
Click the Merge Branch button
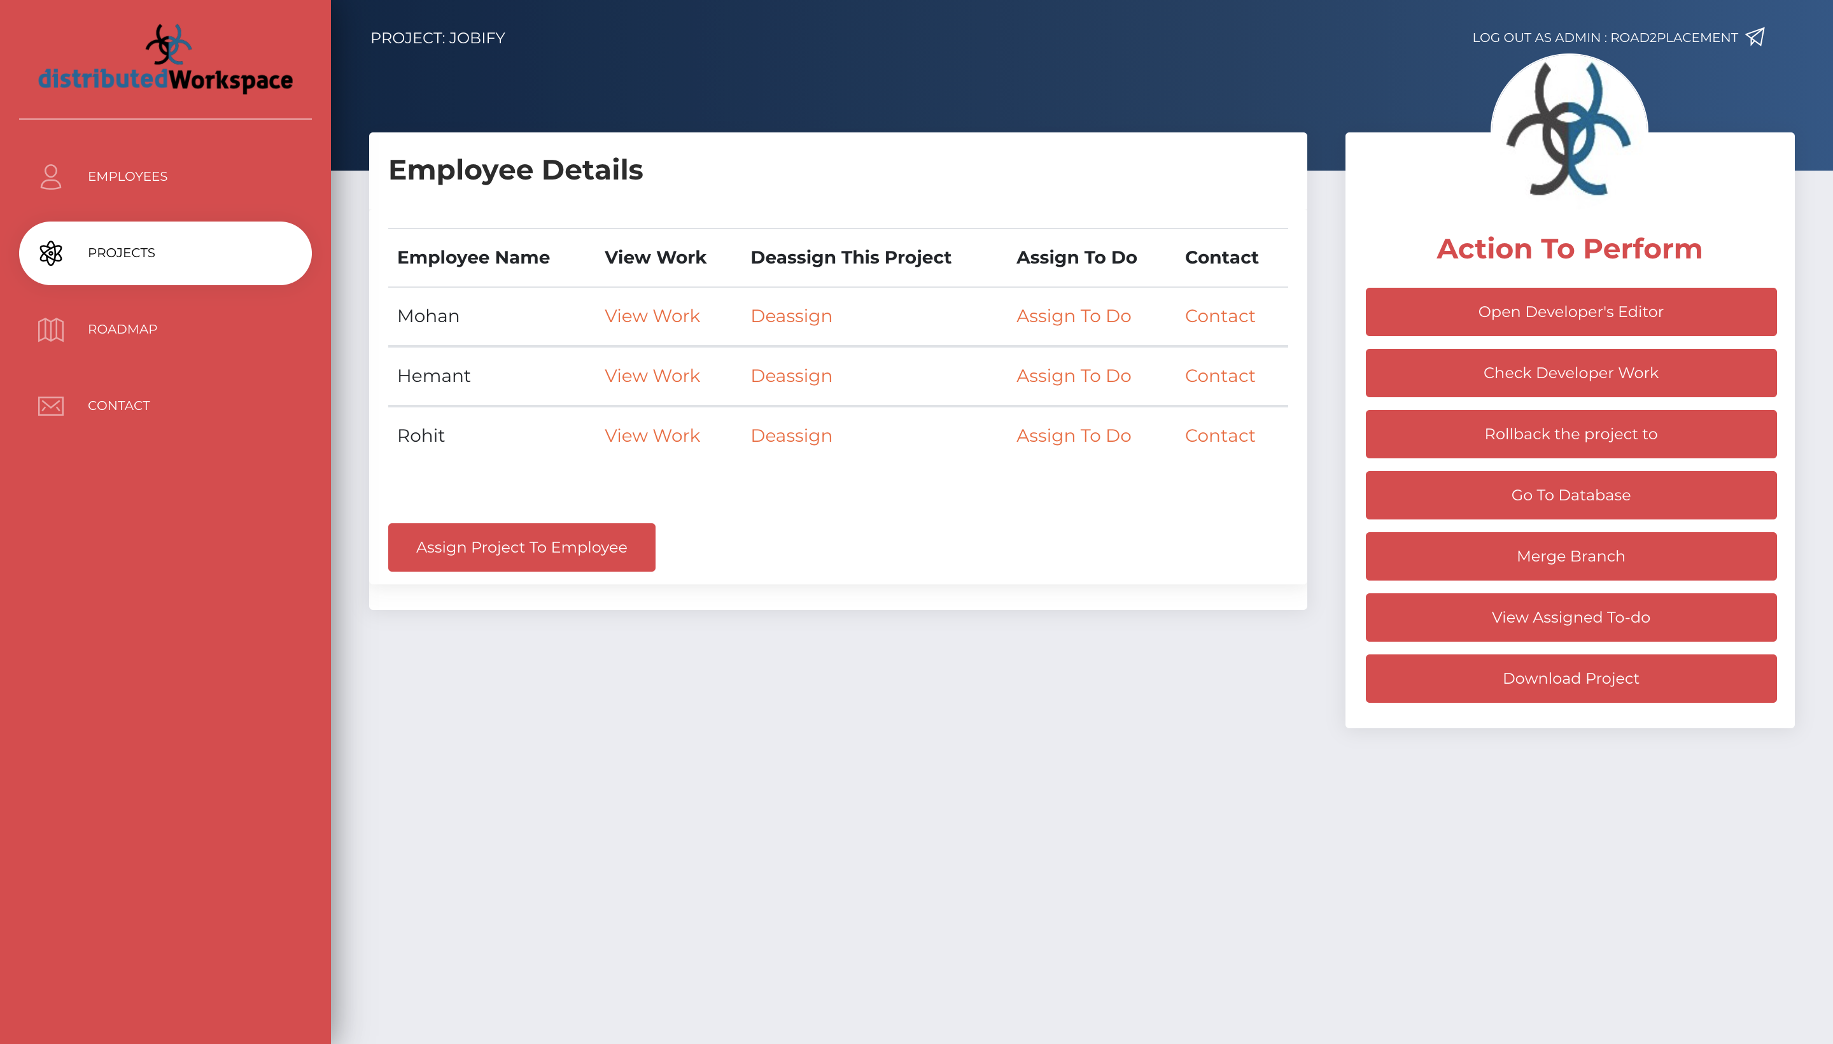coord(1570,556)
